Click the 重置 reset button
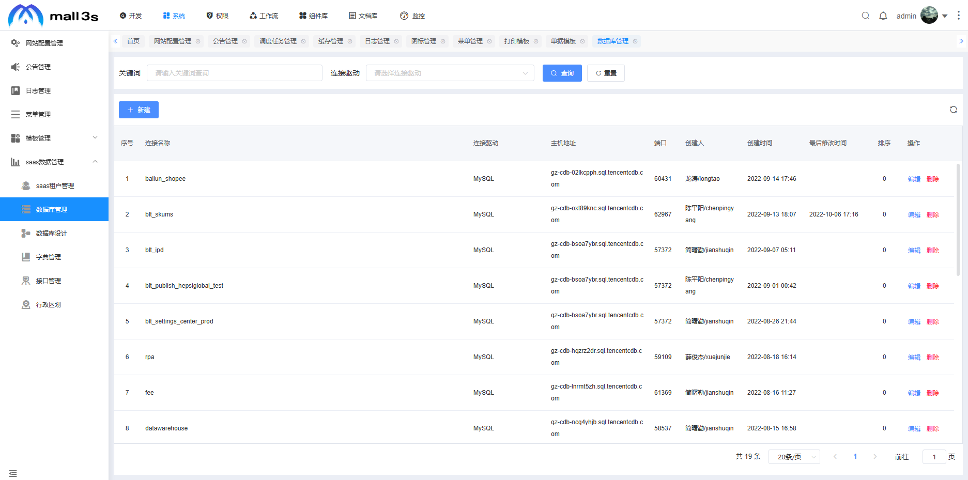This screenshot has height=480, width=968. 606,73
